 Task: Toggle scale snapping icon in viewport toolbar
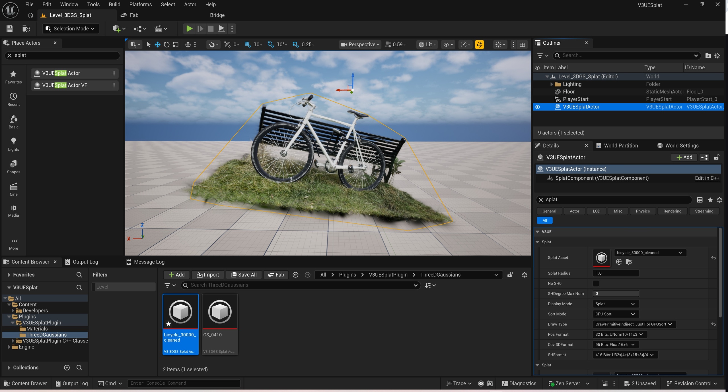point(295,44)
